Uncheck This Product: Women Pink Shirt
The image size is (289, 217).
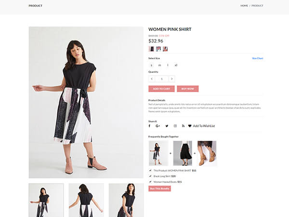(150, 170)
